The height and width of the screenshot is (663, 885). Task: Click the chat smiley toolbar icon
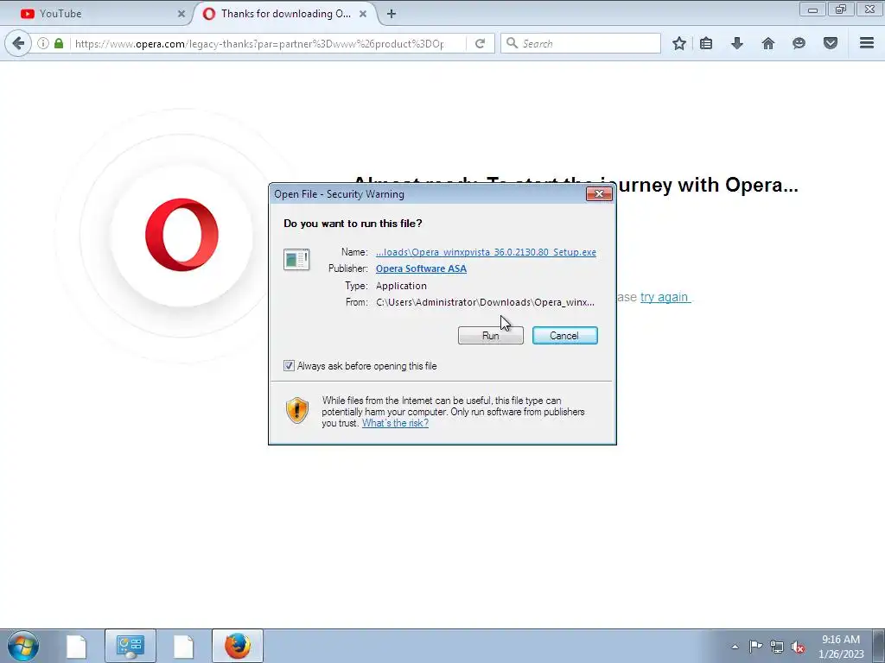[799, 43]
